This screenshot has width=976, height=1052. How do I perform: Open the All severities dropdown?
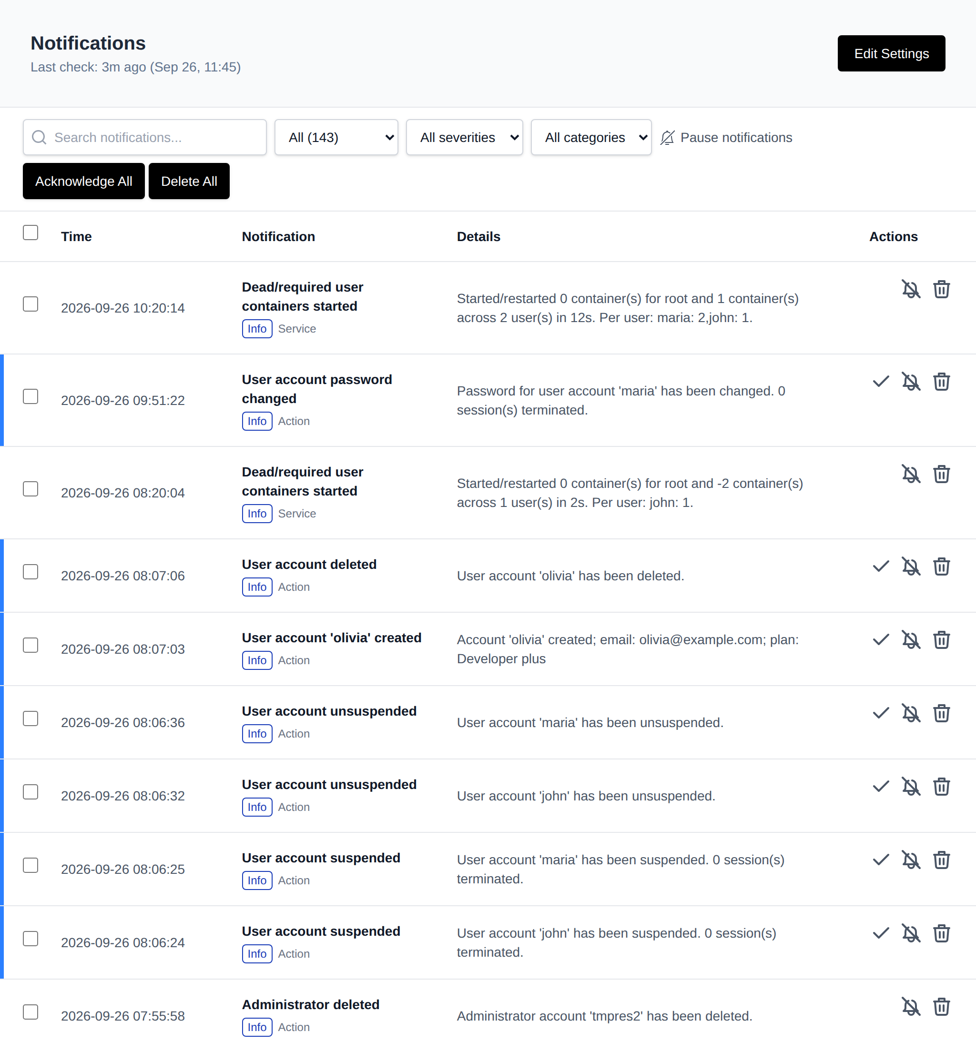click(464, 137)
